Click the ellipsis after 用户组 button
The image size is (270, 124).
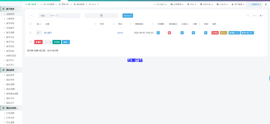[255, 33]
